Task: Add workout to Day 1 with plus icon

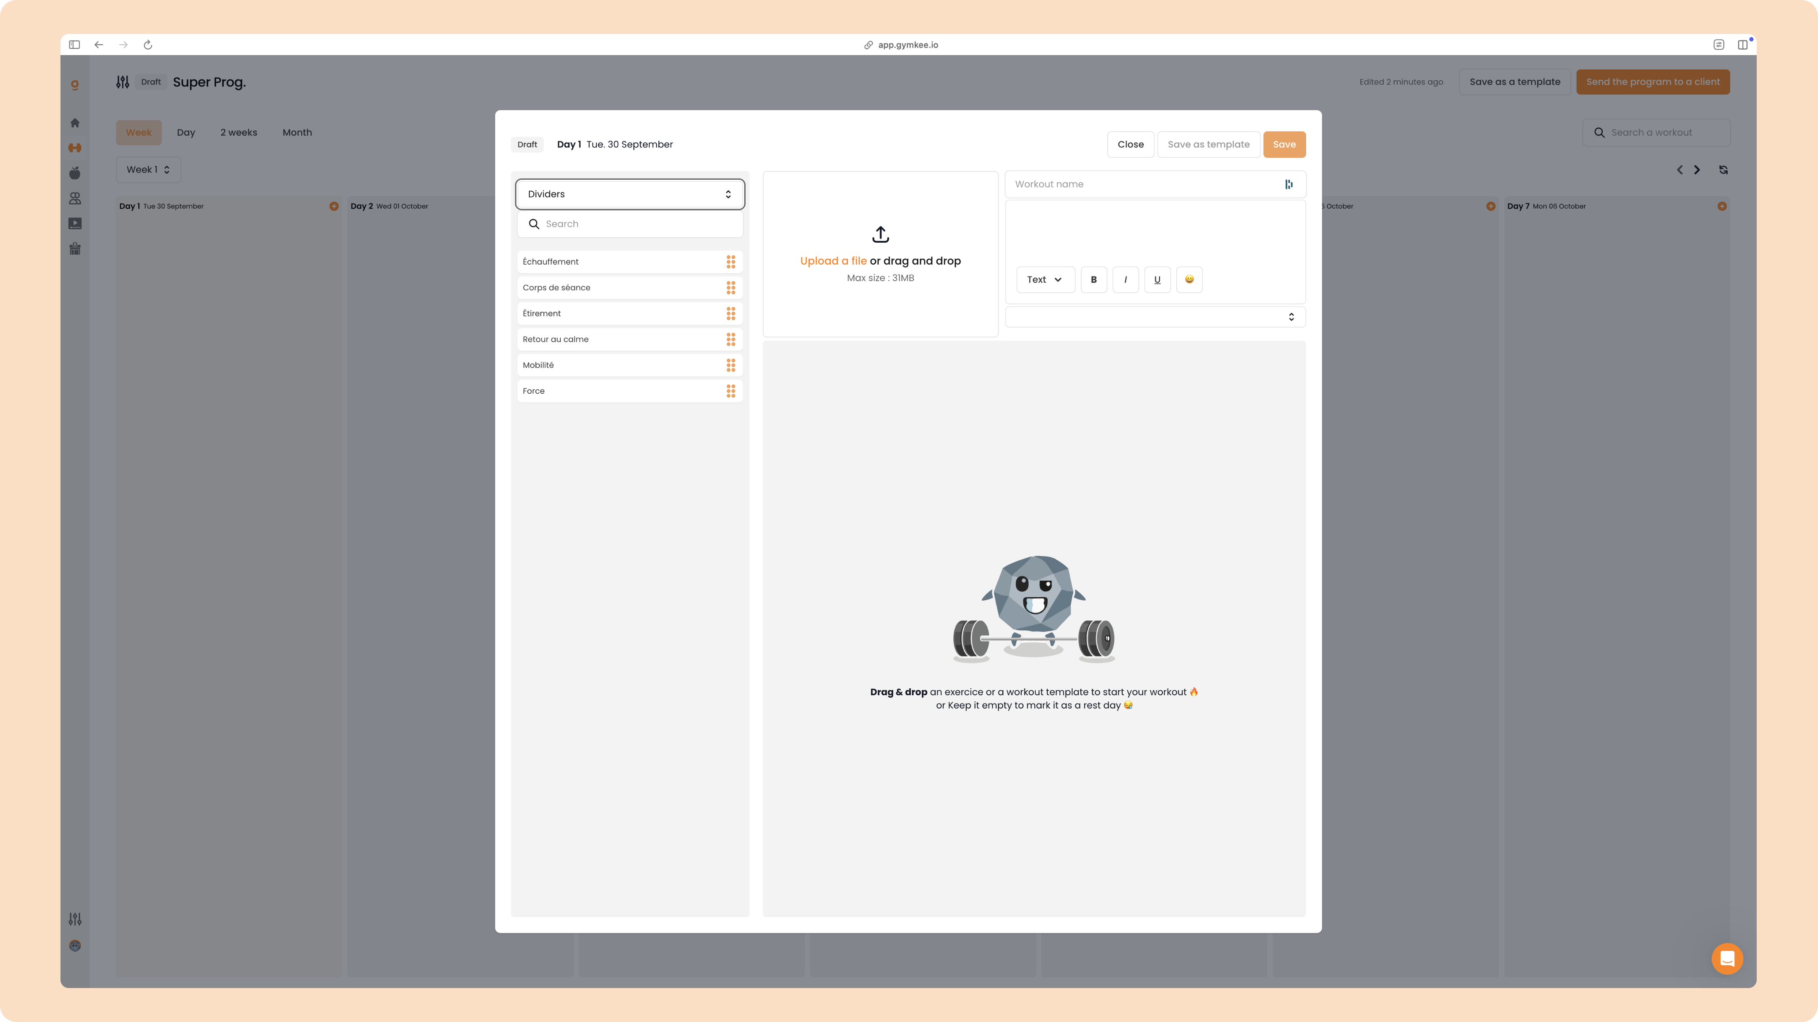Action: (334, 206)
